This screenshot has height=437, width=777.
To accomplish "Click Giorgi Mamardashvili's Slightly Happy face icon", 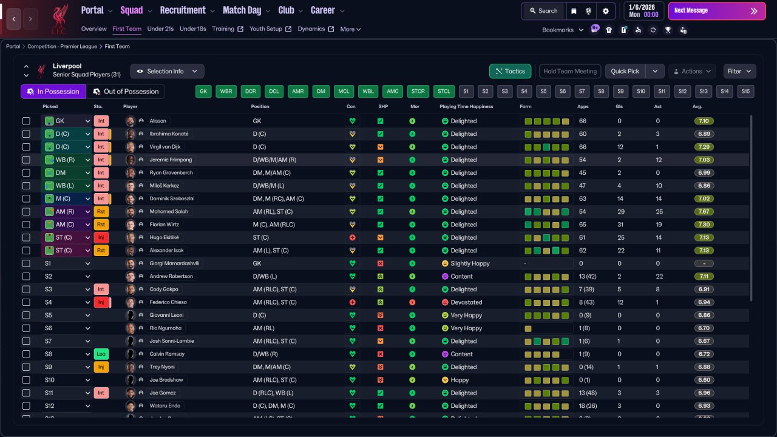I will tap(445, 263).
